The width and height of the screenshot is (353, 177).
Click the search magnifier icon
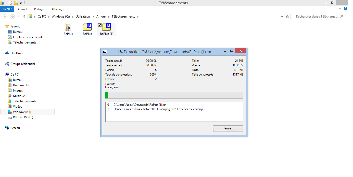point(342,17)
